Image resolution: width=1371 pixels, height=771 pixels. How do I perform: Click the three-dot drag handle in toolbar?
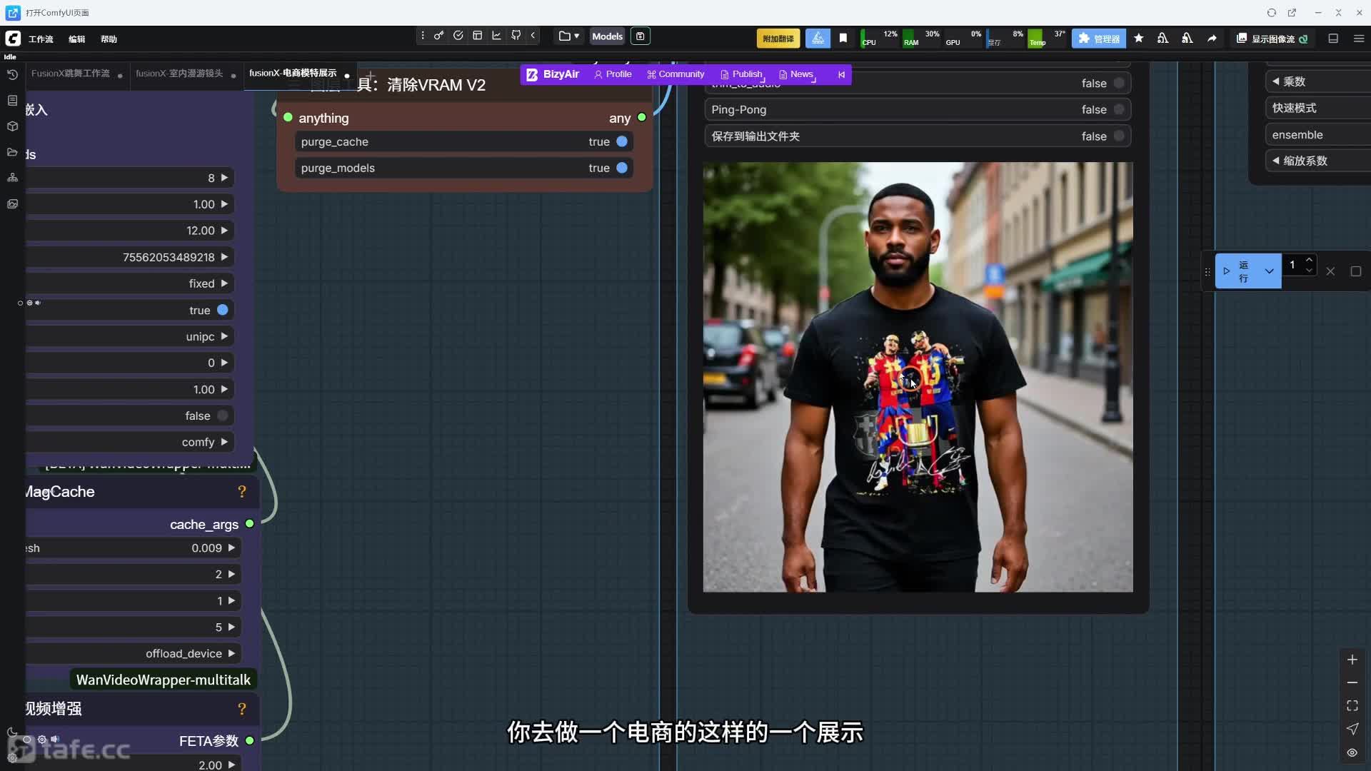coord(423,36)
